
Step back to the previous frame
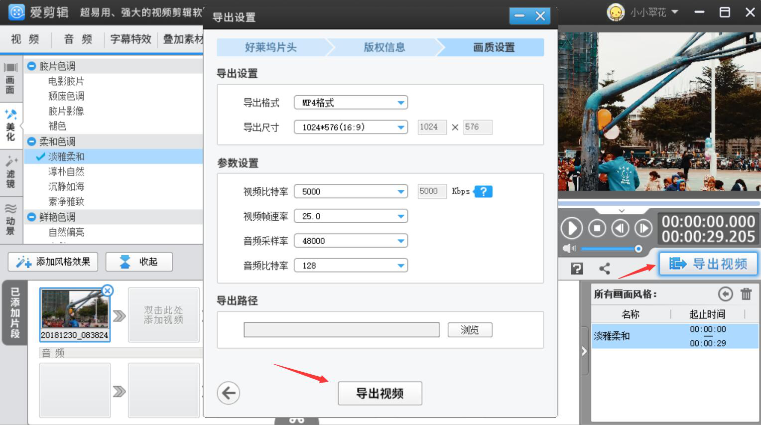point(620,229)
